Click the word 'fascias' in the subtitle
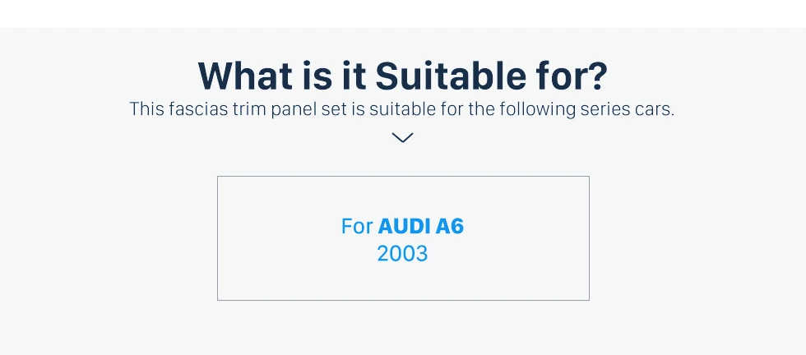The width and height of the screenshot is (806, 355). (197, 109)
